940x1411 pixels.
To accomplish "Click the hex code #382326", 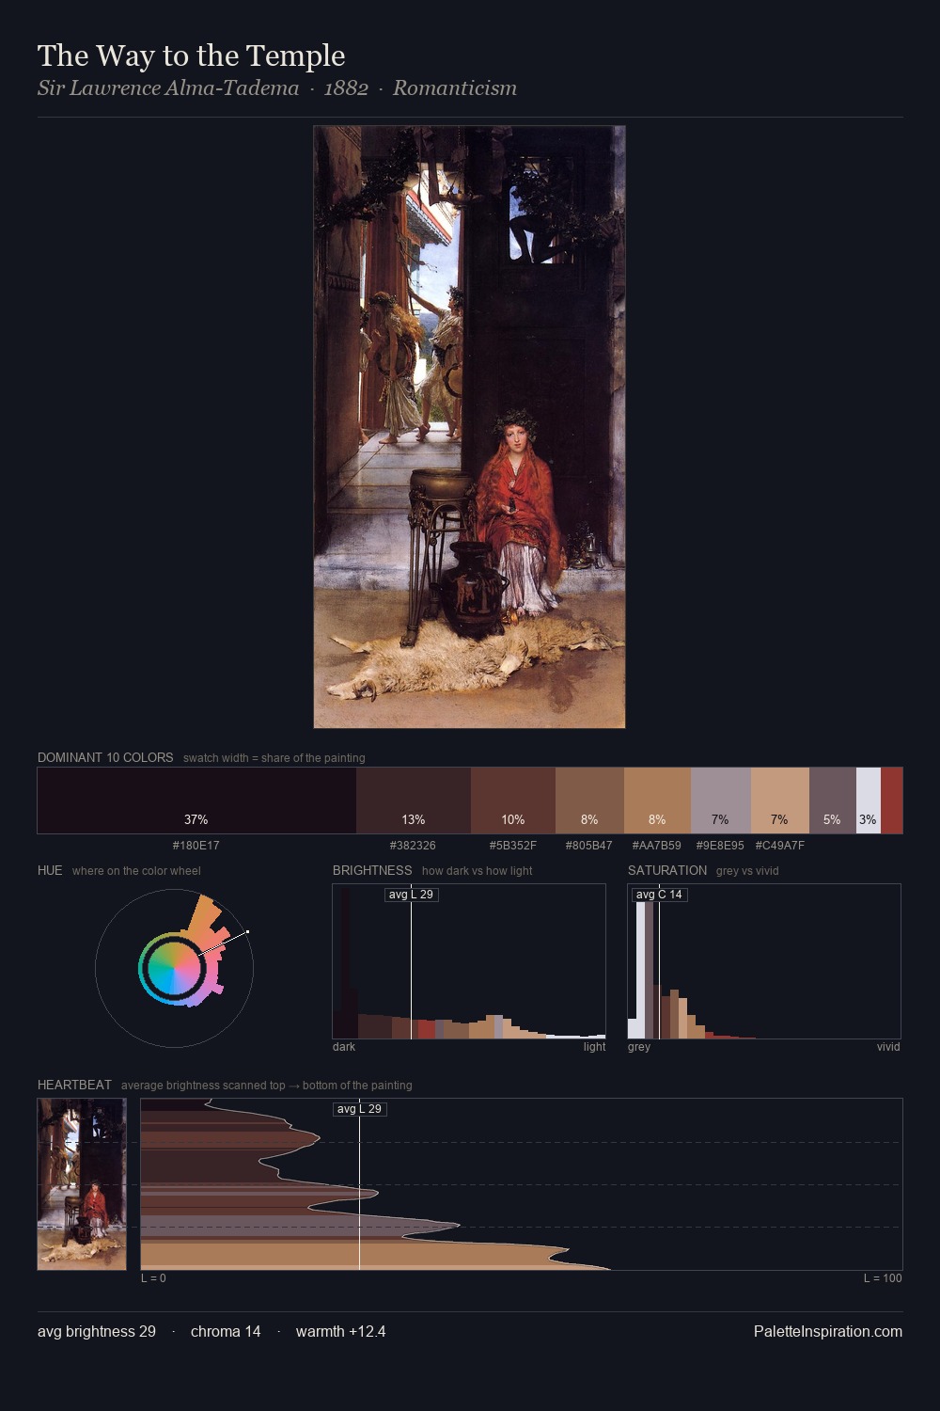I will [413, 846].
